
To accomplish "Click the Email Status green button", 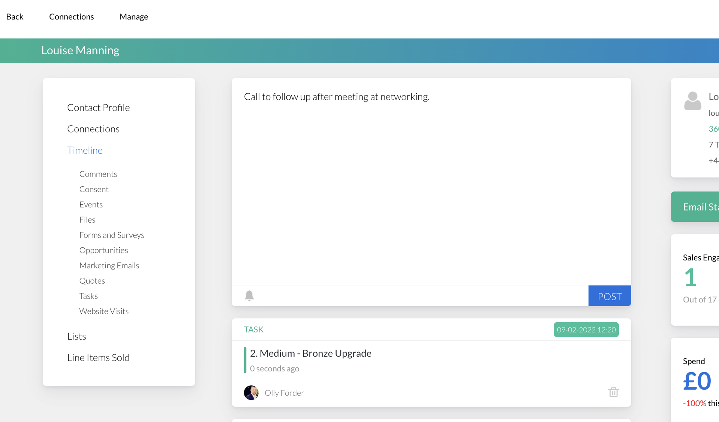I will point(696,207).
